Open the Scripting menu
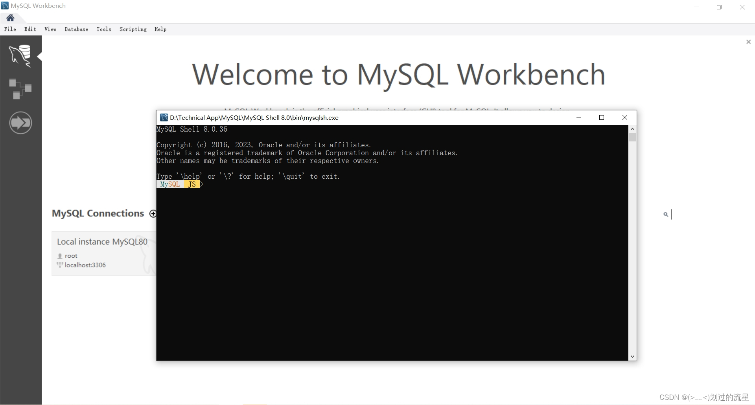Viewport: 755px width, 405px height. coord(133,29)
